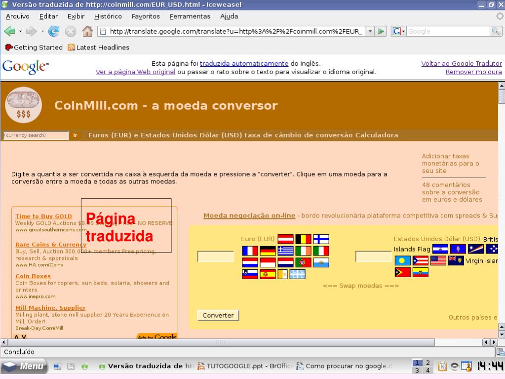Select the Austria flag under Euro
Screen dimensions: 505x379
coord(285,239)
